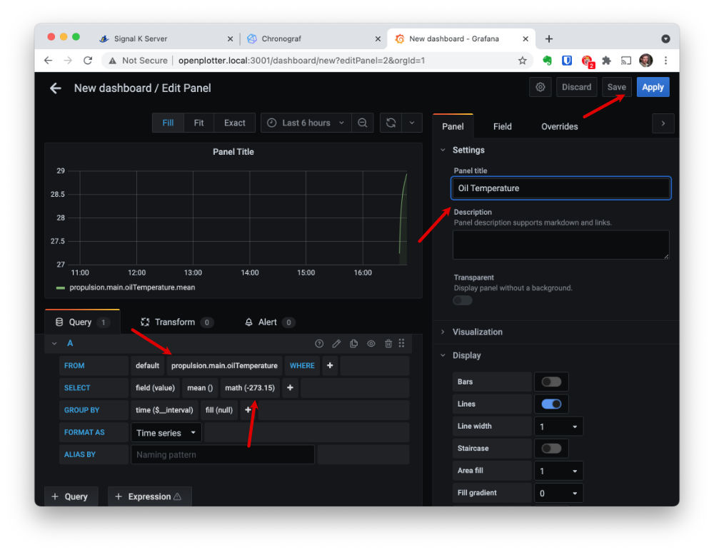Click the Apply button
This screenshot has height=552, width=714.
[x=653, y=87]
